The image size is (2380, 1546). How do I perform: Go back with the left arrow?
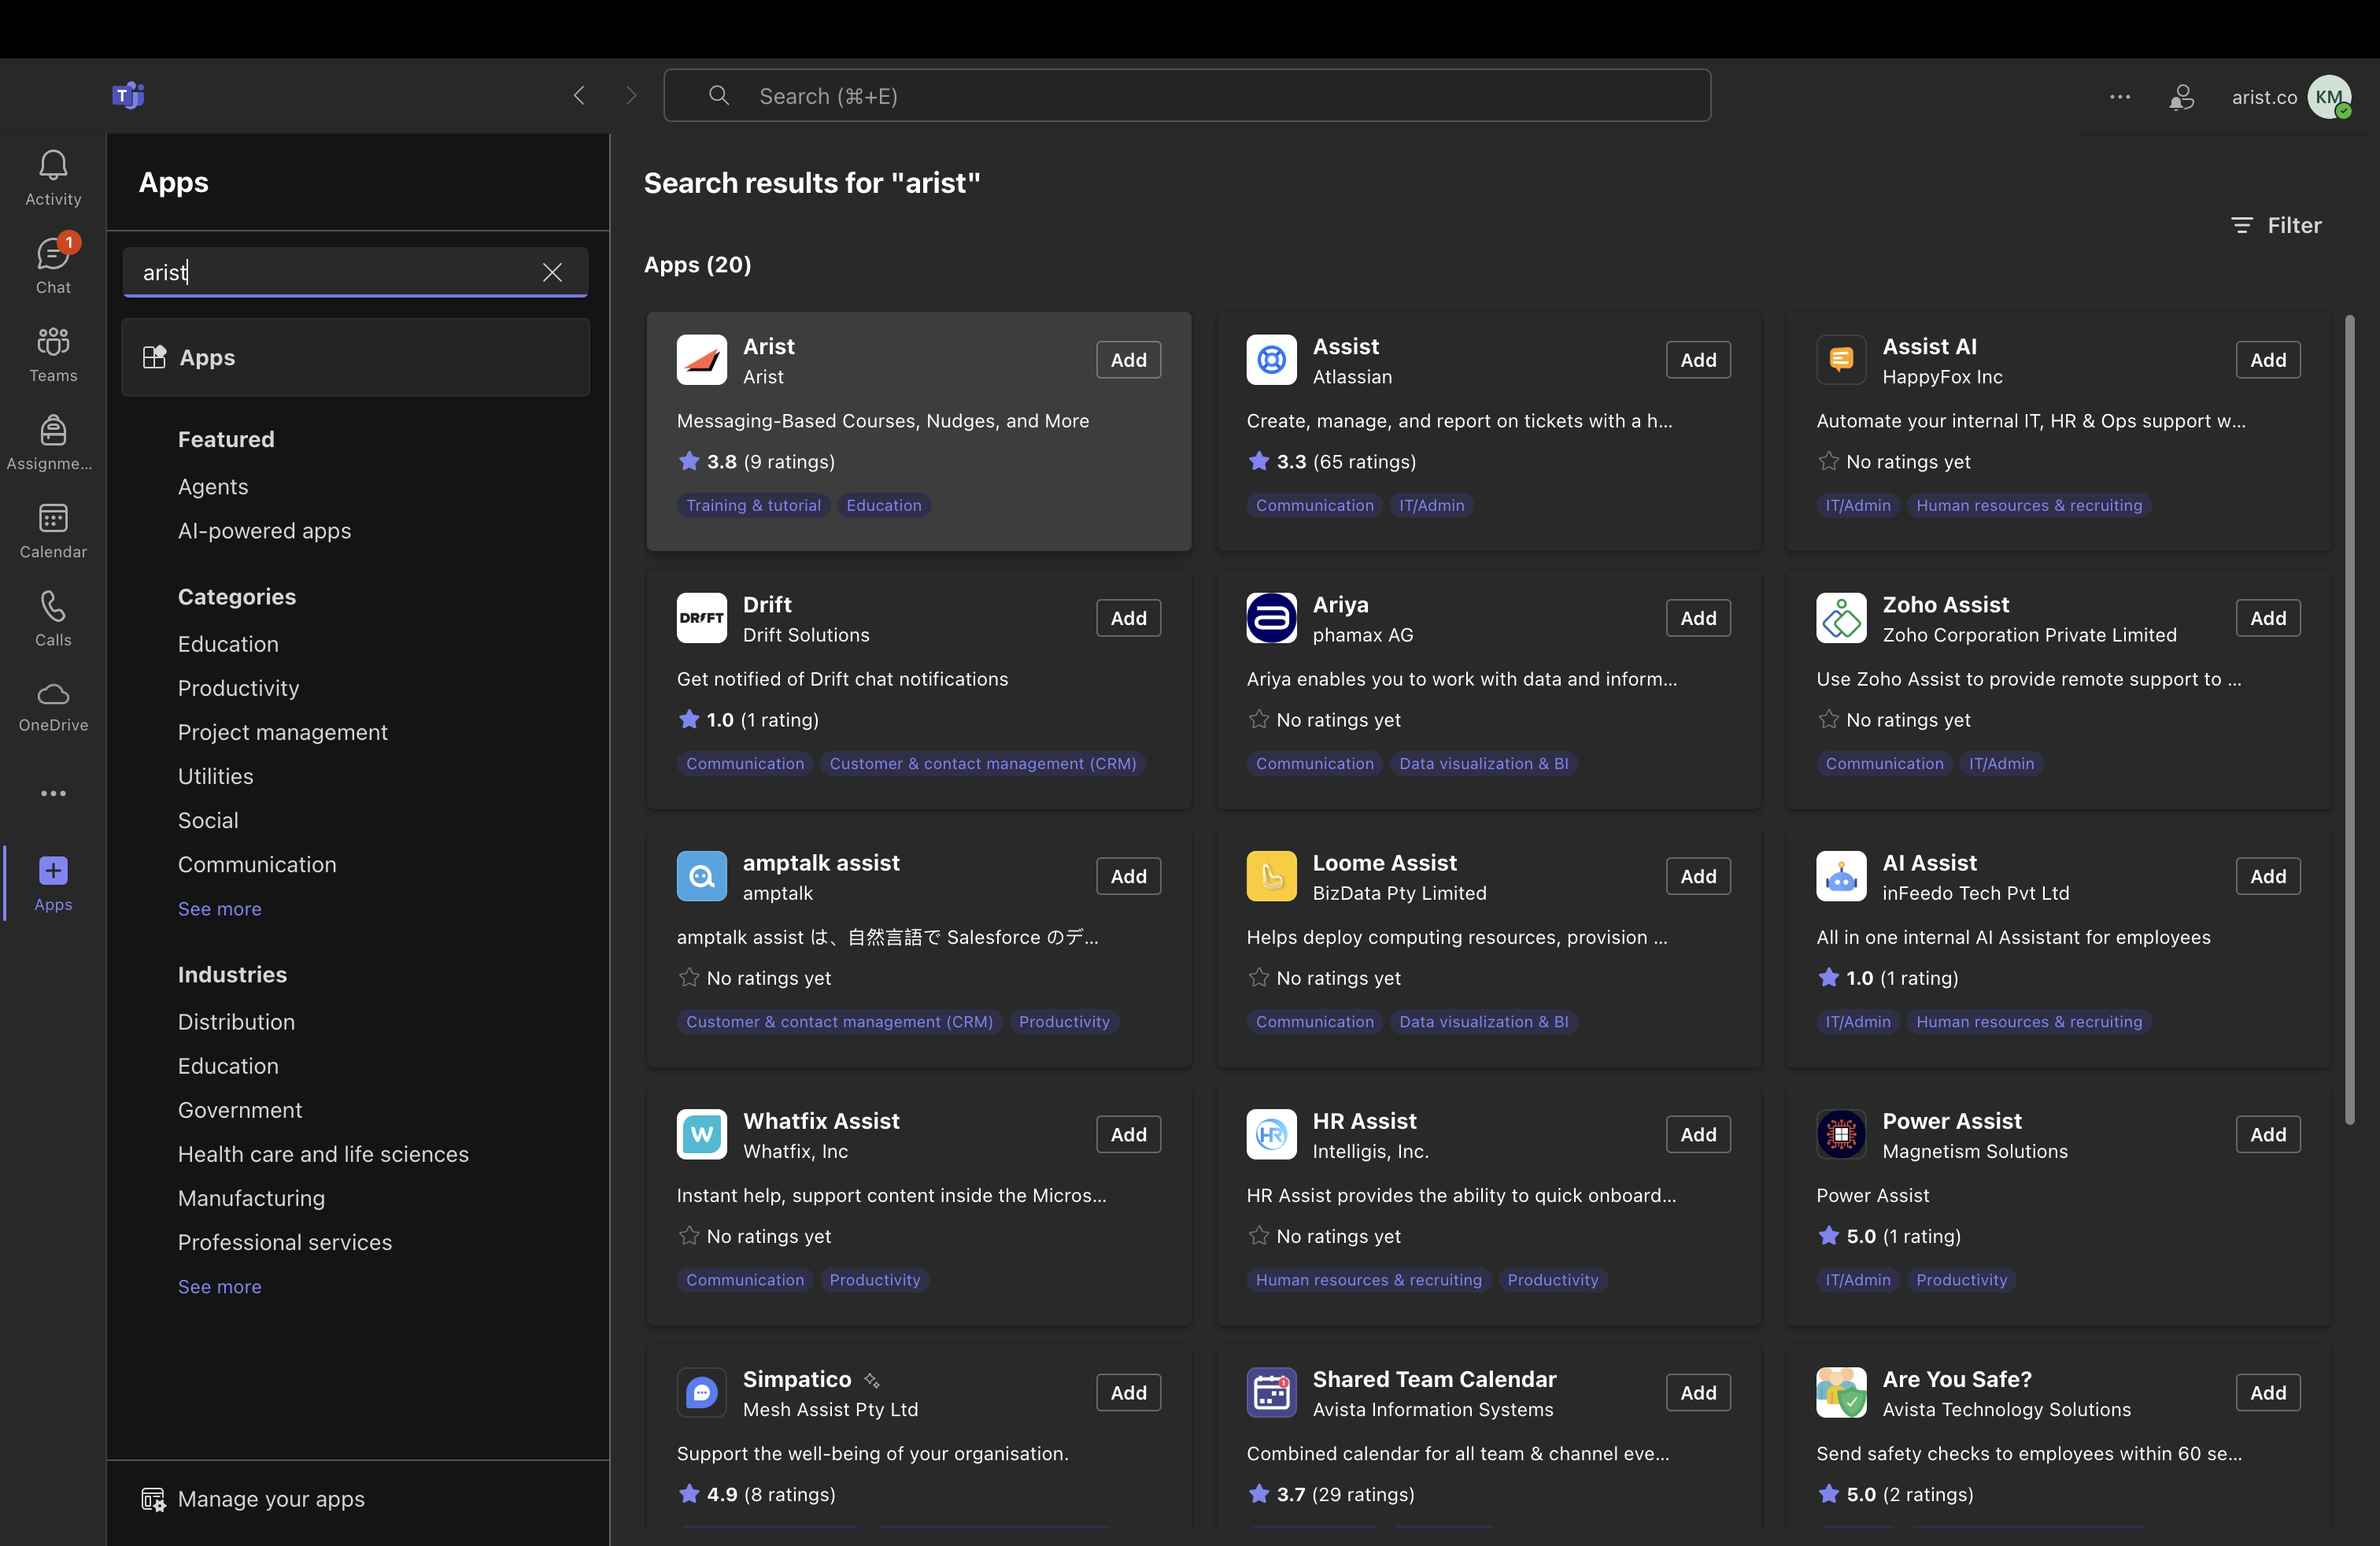pyautogui.click(x=579, y=95)
